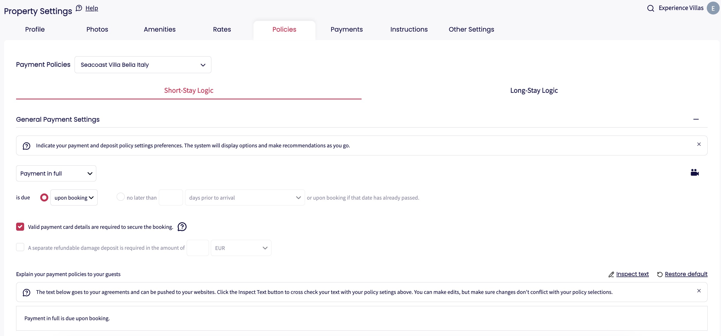This screenshot has height=336, width=721.
Task: Open the 'Payment in full' dropdown
Action: [56, 173]
